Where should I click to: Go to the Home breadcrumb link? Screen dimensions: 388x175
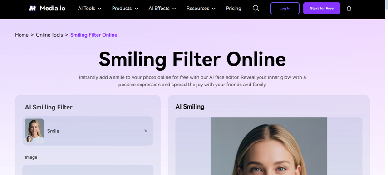[22, 35]
